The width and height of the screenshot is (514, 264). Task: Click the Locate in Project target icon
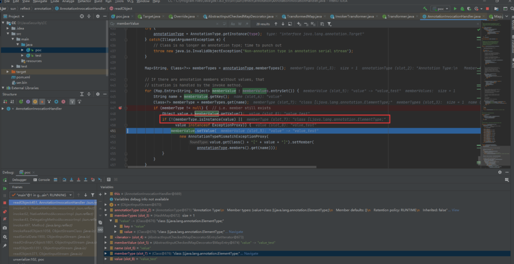[82, 16]
